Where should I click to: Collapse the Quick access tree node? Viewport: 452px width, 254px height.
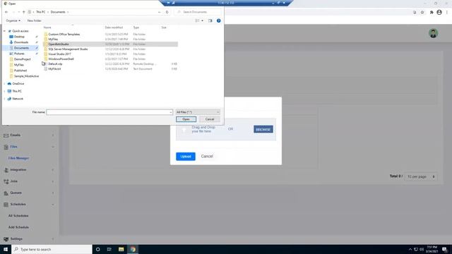coord(4,31)
